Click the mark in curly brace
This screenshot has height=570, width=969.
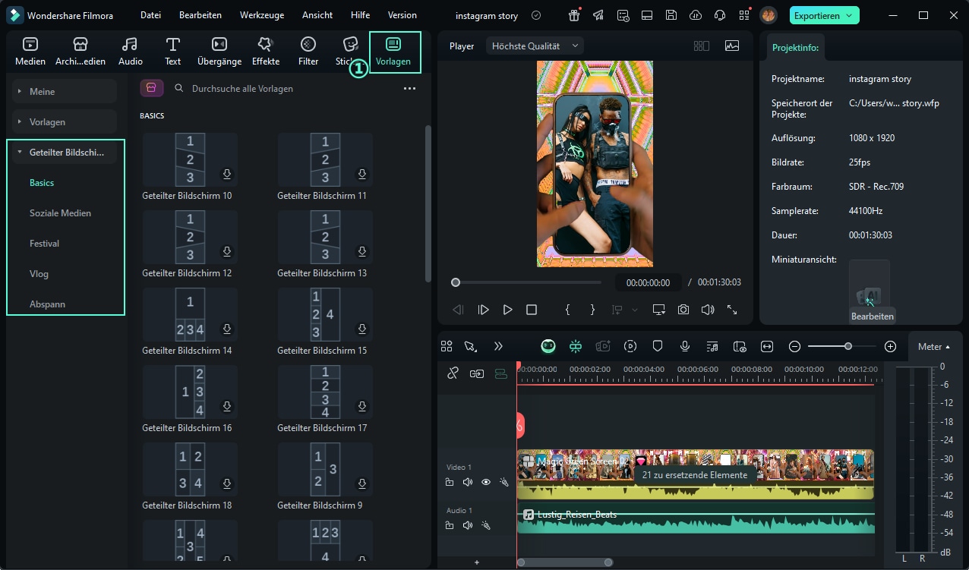pyautogui.click(x=567, y=310)
